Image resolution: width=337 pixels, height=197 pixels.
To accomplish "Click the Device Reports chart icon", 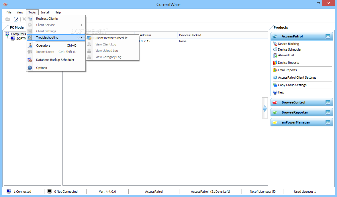I will [x=275, y=63].
